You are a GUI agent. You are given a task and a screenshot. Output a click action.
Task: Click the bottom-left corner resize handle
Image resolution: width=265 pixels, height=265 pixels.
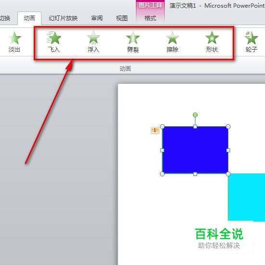162,174
